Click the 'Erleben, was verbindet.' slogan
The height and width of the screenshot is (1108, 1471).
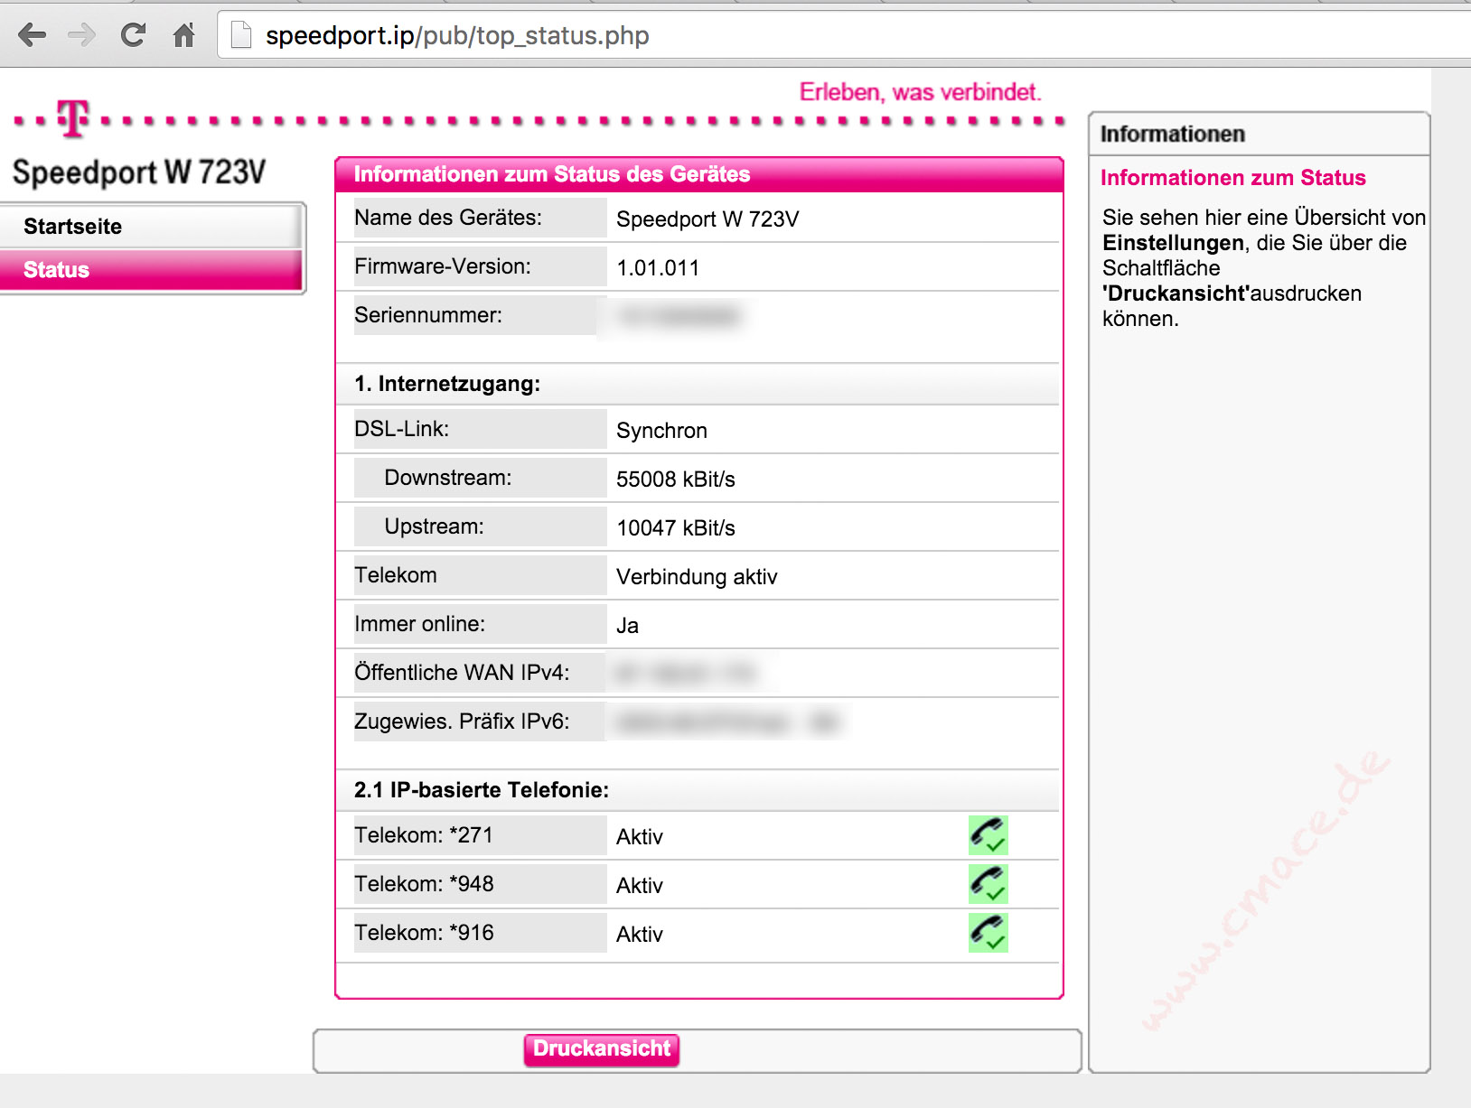coord(920,92)
